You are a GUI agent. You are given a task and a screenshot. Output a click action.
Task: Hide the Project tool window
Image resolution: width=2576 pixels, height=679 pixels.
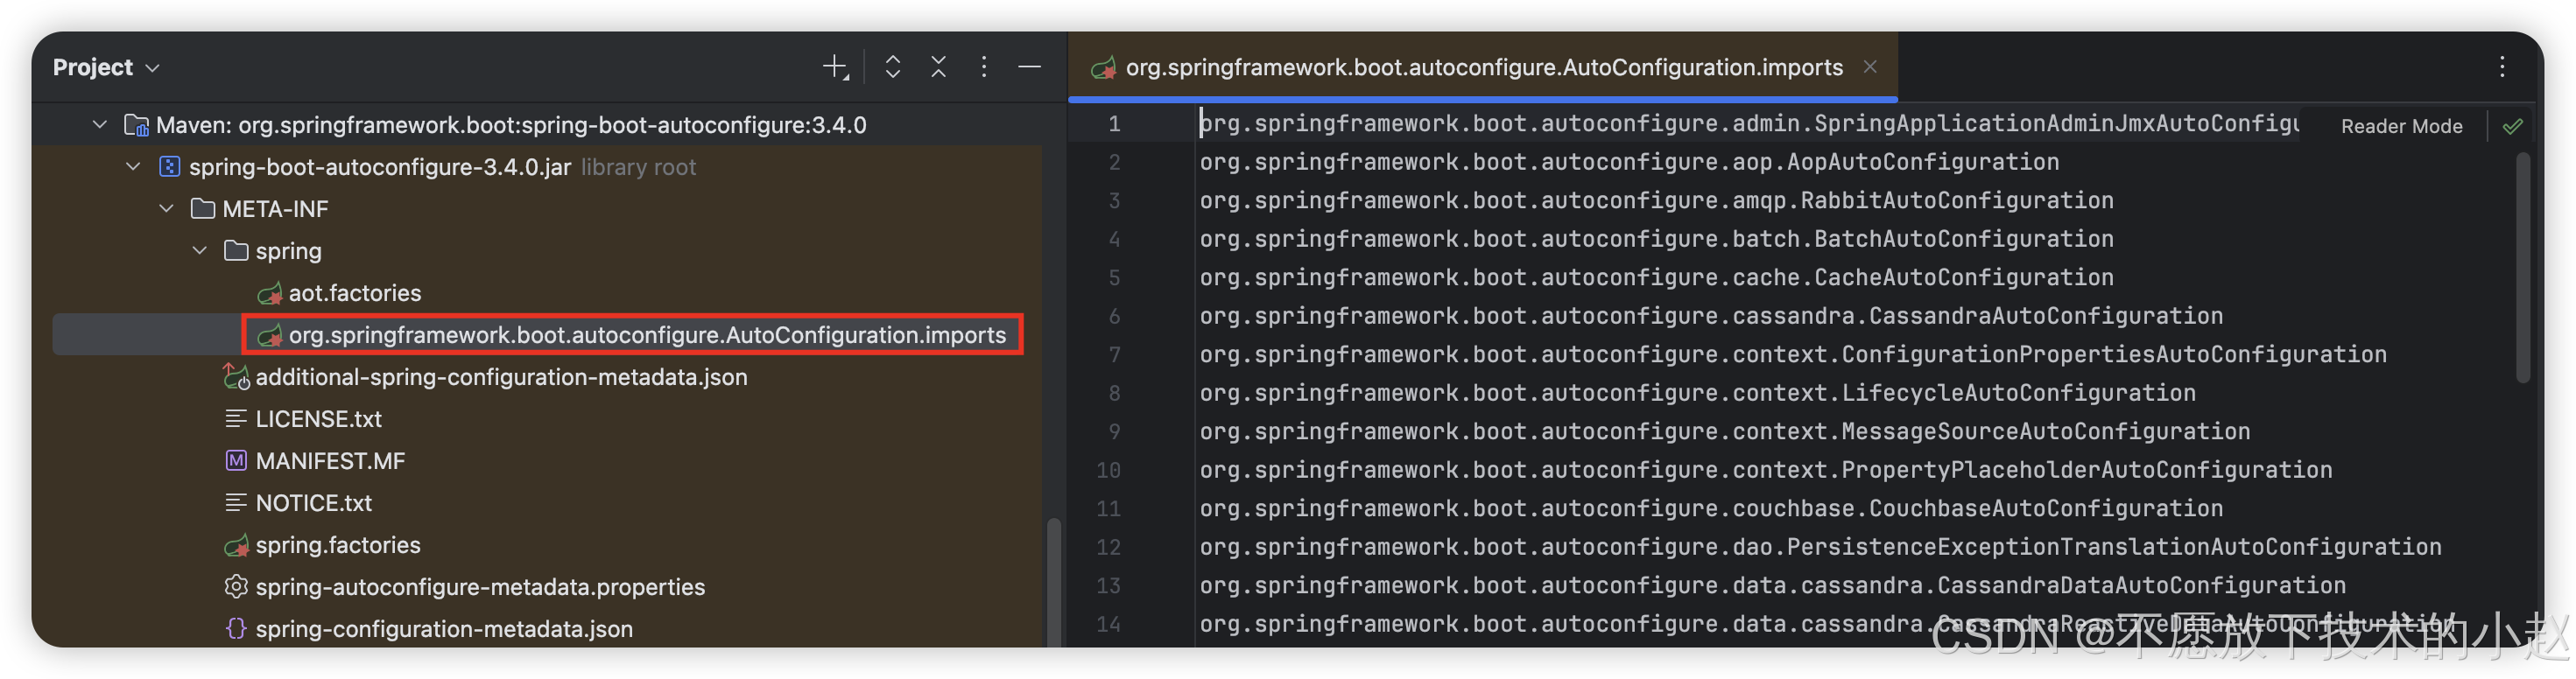(x=1029, y=67)
